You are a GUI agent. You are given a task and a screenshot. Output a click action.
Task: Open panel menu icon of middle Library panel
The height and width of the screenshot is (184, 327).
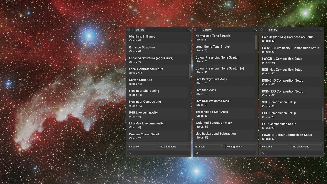pos(255,30)
